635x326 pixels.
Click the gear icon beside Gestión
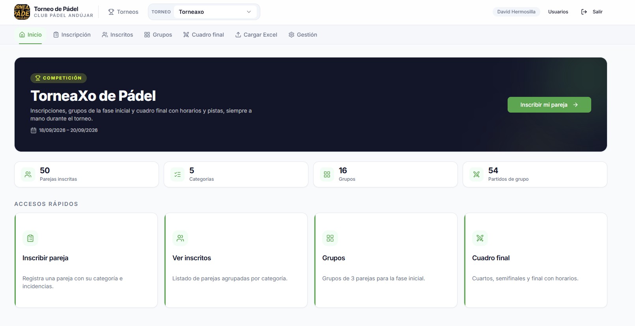pyautogui.click(x=291, y=35)
